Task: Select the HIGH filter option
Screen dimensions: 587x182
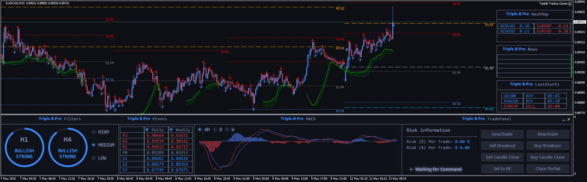Action: coord(94,132)
